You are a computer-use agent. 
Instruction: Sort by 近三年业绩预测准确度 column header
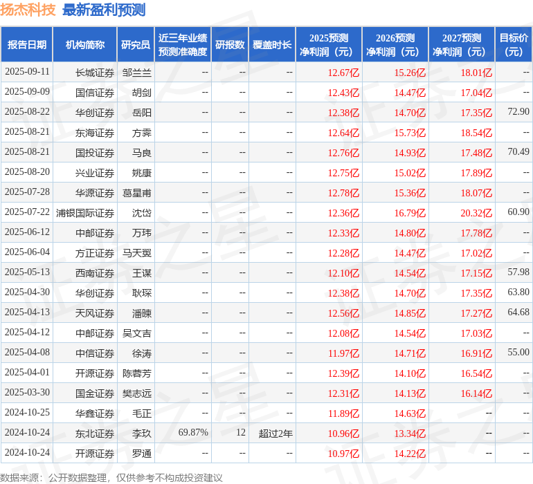click(x=183, y=44)
